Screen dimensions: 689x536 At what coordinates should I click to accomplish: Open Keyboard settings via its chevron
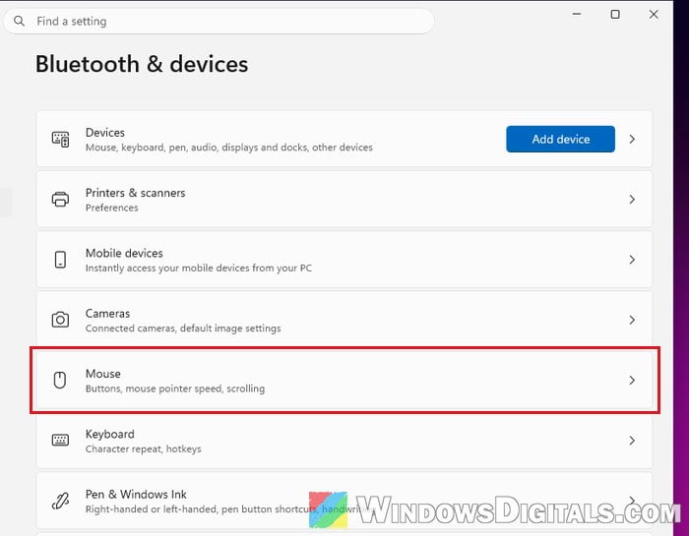tap(632, 441)
